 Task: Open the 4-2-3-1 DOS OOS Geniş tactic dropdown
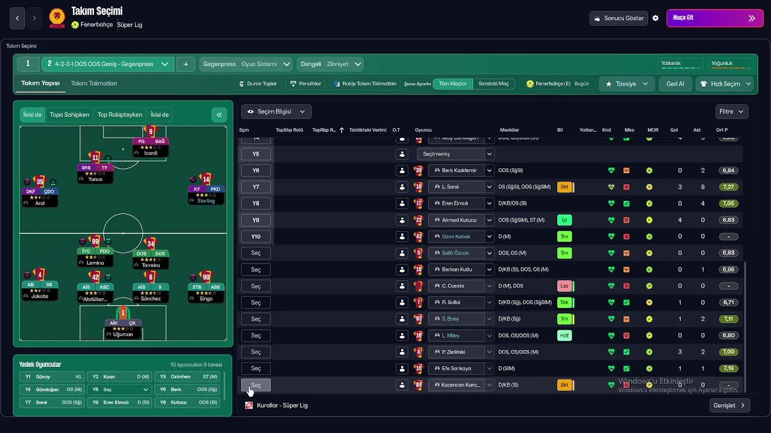pos(108,64)
